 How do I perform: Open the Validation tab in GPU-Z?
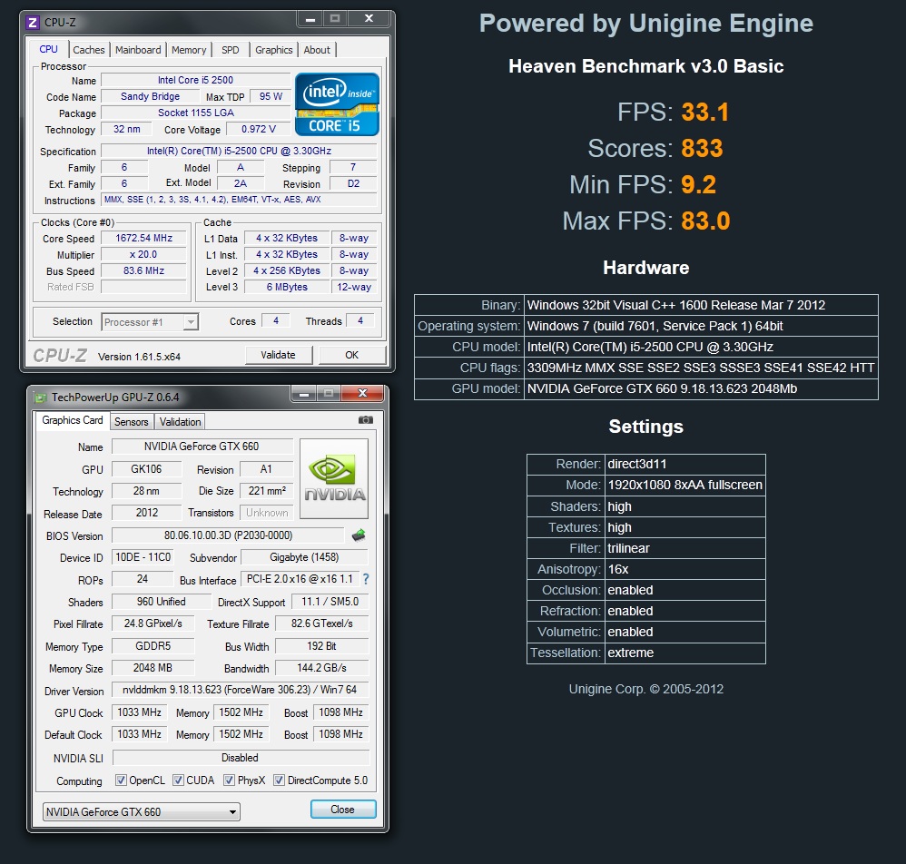click(x=181, y=422)
